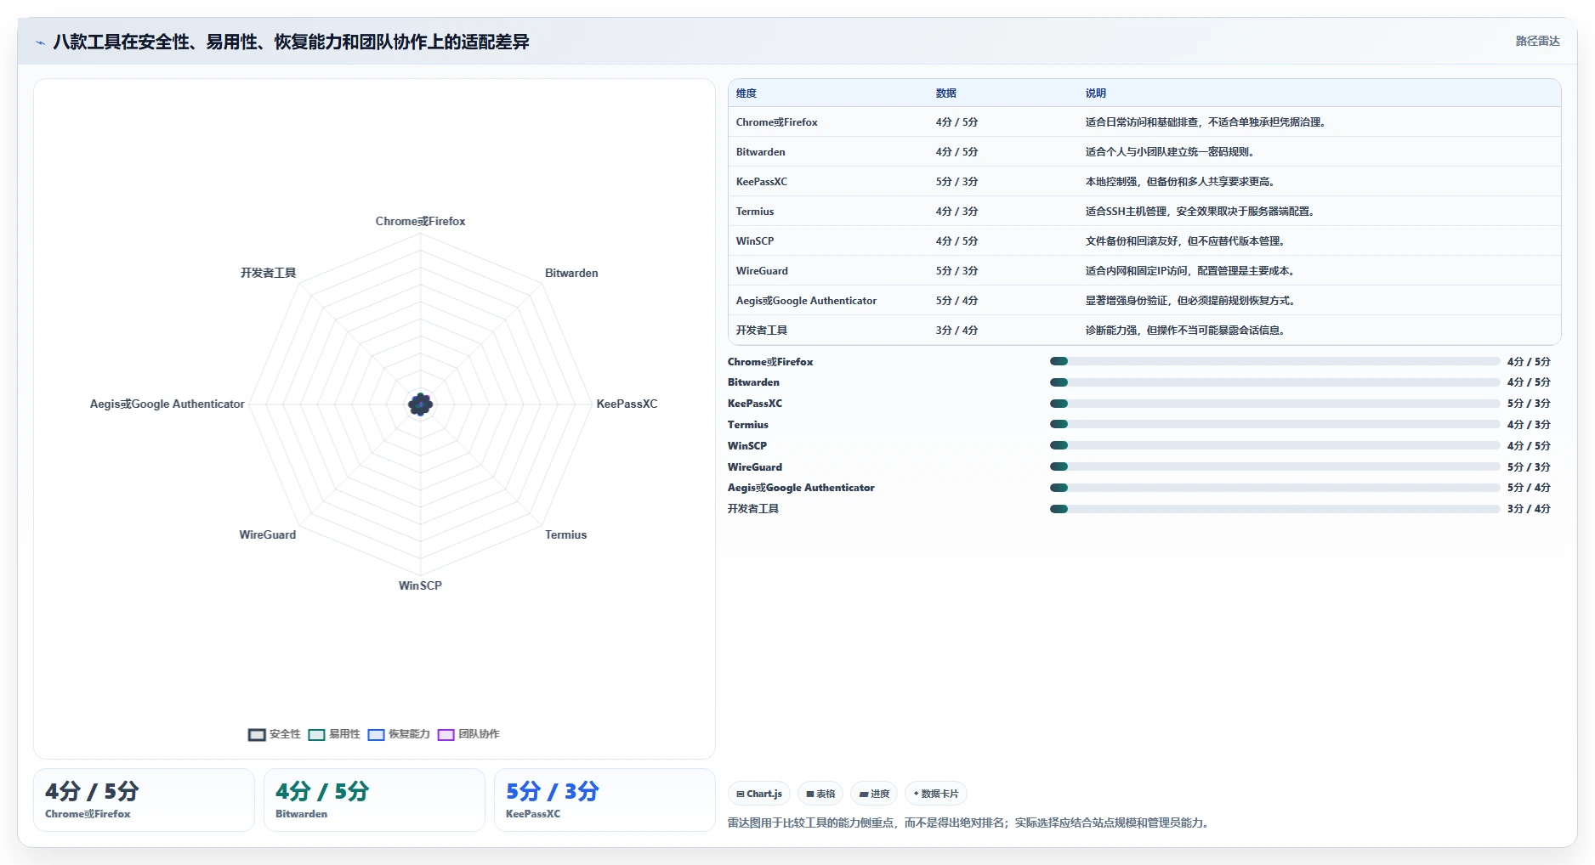
Task: Click the footnote about 雷达图 comparison
Action: click(968, 823)
